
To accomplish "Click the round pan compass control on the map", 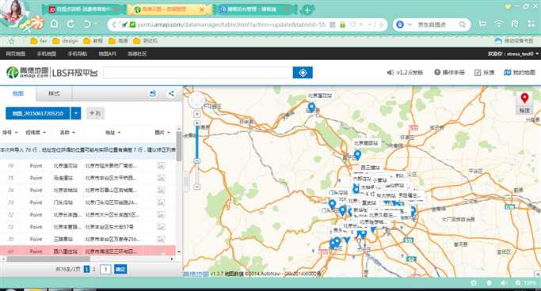I will coord(197,100).
